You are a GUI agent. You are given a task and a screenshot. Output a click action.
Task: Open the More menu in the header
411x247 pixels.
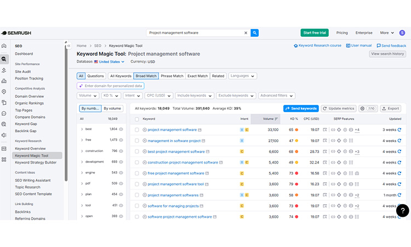(x=387, y=33)
